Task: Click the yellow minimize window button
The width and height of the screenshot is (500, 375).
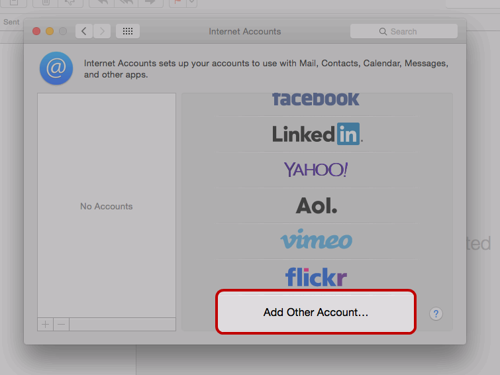Action: point(50,31)
